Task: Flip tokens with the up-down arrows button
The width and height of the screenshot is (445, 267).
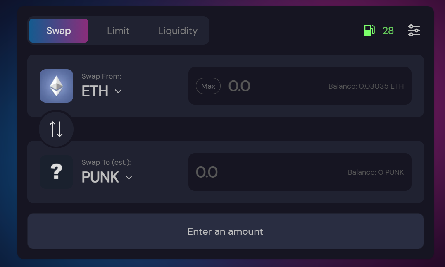Action: click(56, 129)
